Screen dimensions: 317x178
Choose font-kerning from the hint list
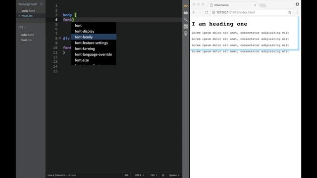[x=94, y=48]
